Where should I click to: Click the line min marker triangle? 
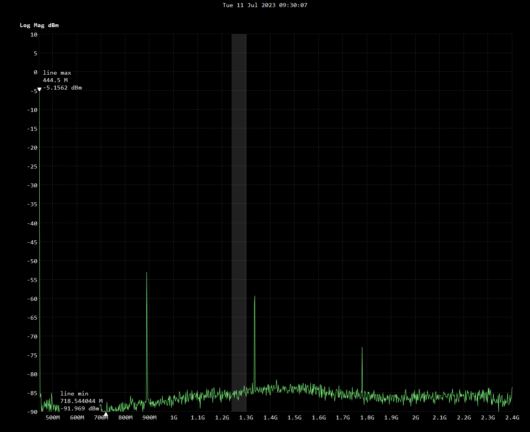coord(105,414)
